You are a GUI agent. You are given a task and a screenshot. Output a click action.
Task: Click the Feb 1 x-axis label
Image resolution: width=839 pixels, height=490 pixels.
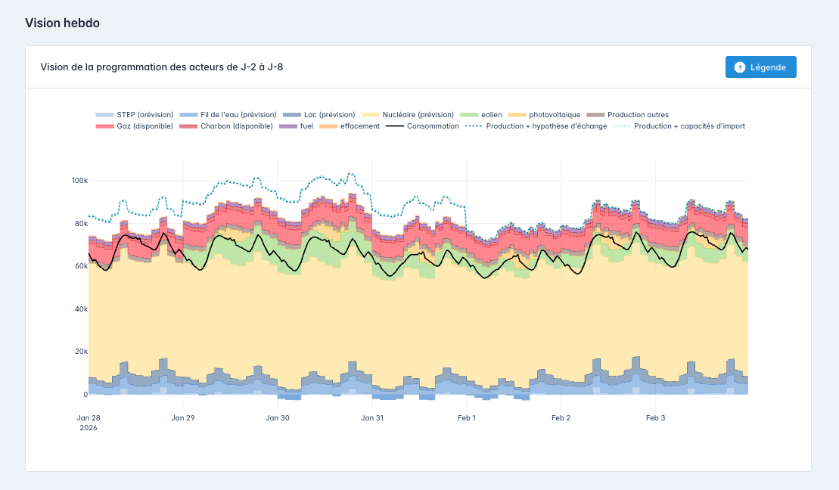[x=466, y=417]
